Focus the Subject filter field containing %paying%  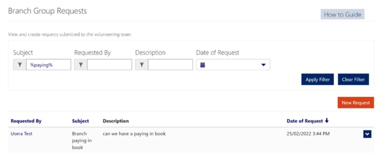pos(49,65)
